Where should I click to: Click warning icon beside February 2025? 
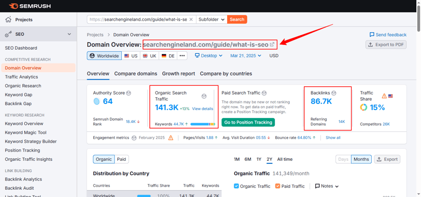pos(171,138)
